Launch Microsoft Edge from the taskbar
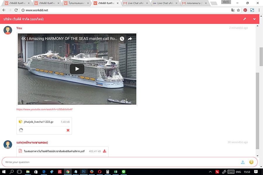 click(44, 172)
